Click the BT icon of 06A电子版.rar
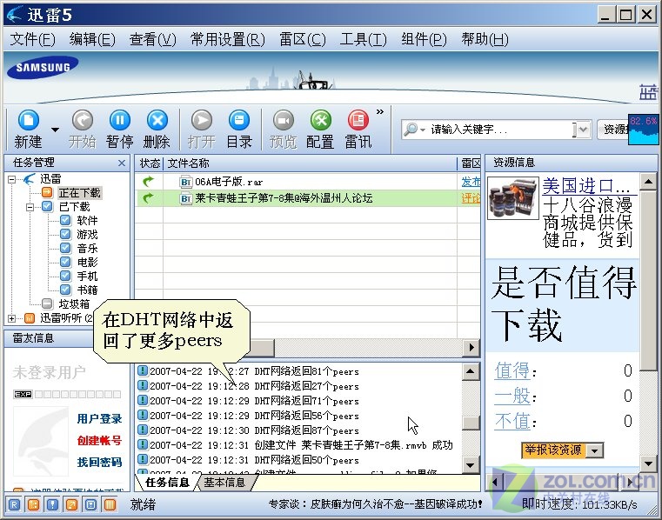The image size is (662, 520). [186, 182]
